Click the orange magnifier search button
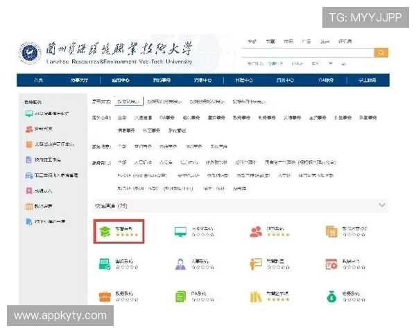416x333 pixels. (x=381, y=53)
